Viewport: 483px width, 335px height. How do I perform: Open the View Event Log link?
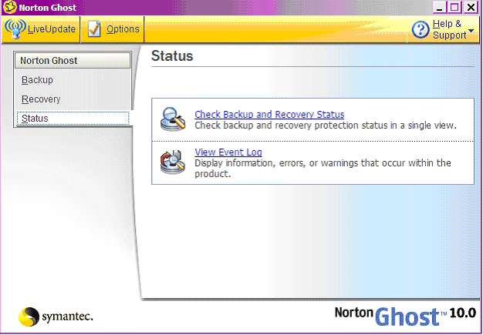pos(228,152)
